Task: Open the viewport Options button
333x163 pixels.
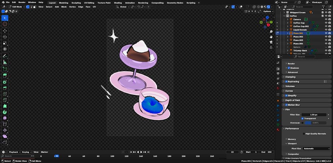Action: click(x=268, y=11)
